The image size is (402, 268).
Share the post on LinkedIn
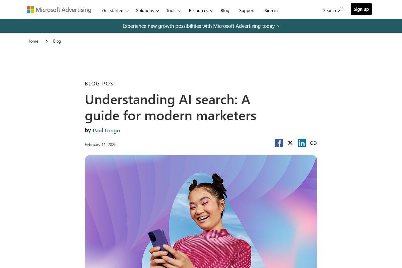(x=302, y=143)
